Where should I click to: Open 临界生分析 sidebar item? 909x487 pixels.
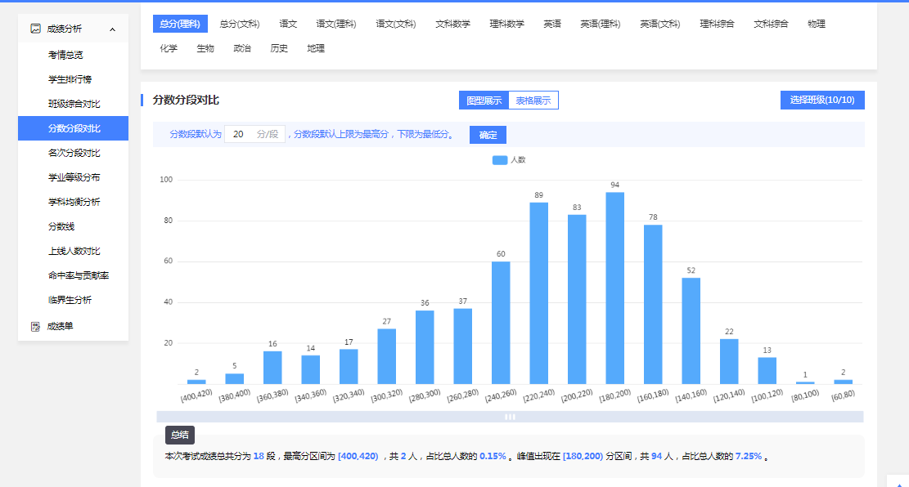pos(70,300)
